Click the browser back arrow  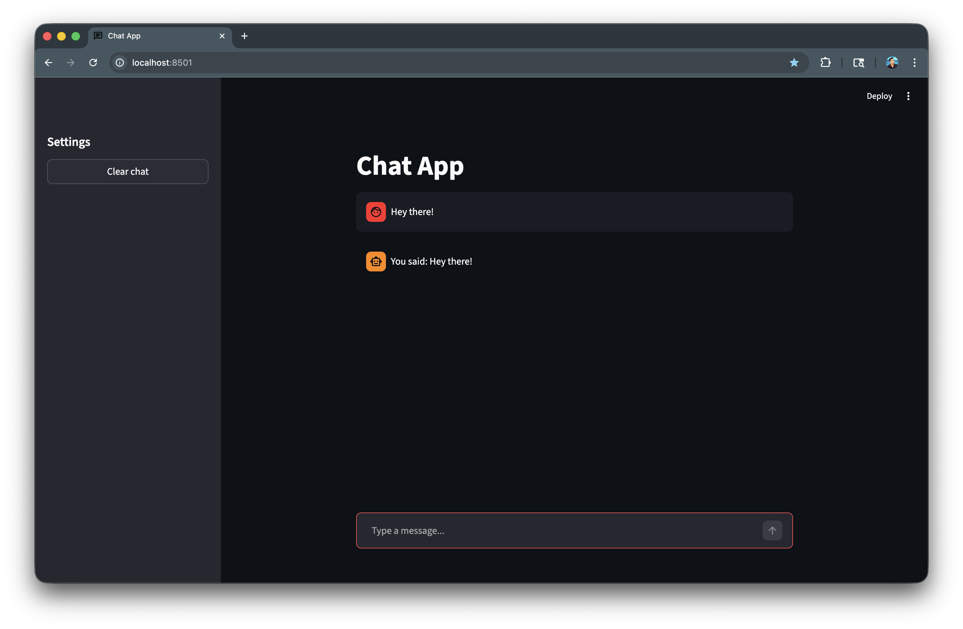pyautogui.click(x=49, y=63)
